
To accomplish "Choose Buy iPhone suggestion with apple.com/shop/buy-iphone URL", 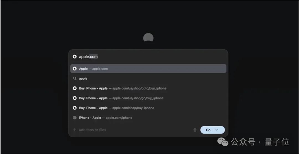I will 148,108.
